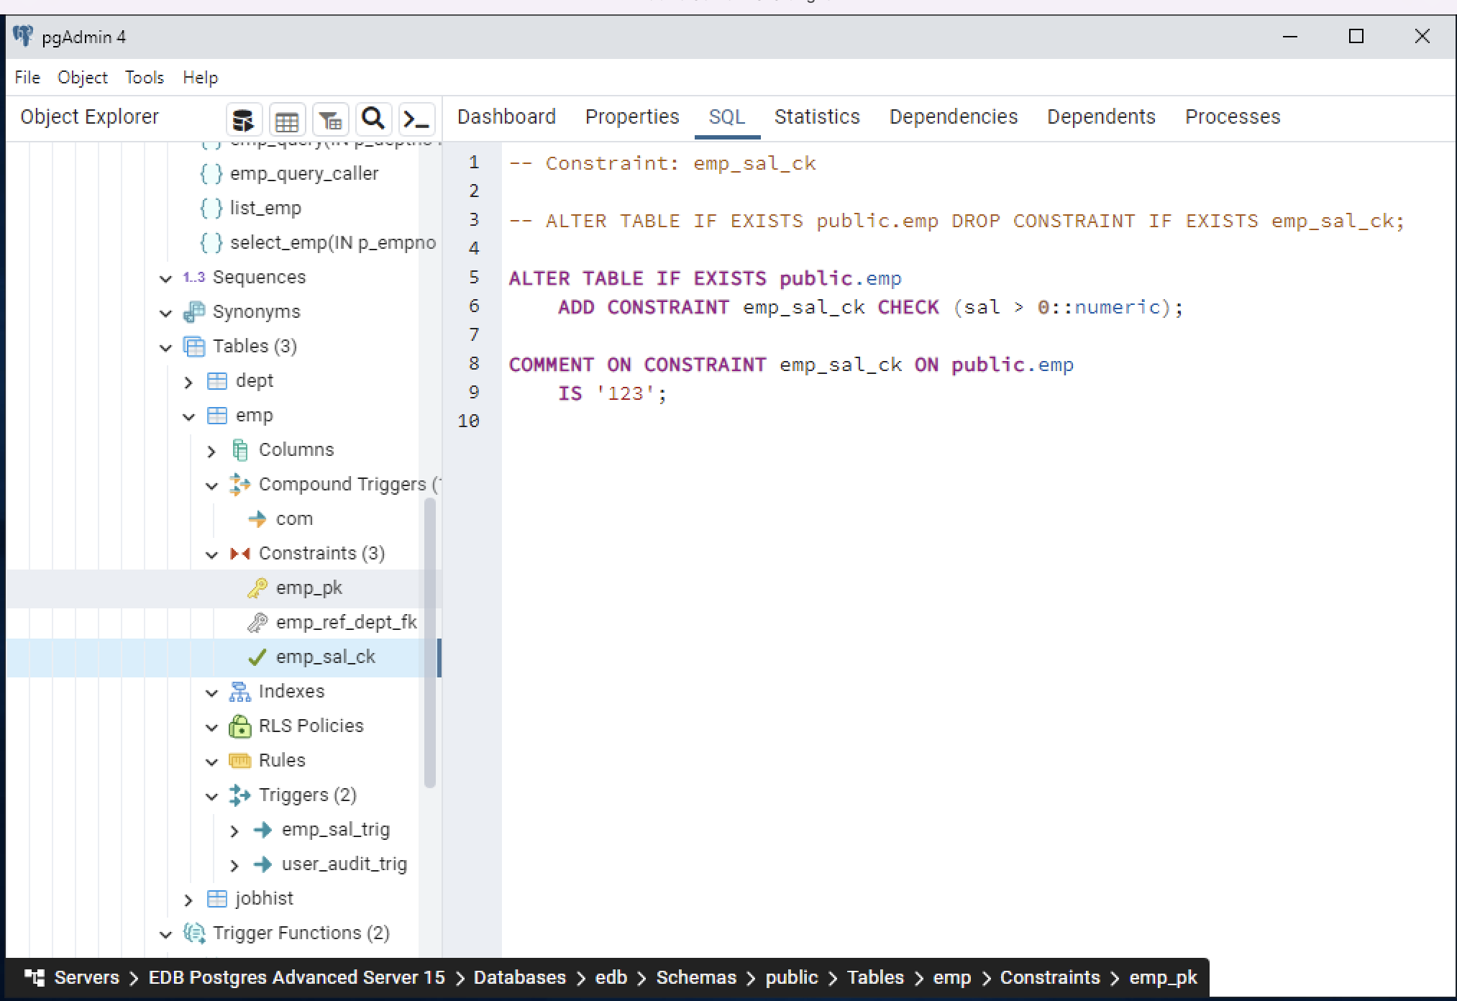1457x1001 pixels.
Task: Select the user_audit_trig trigger
Action: point(343,864)
